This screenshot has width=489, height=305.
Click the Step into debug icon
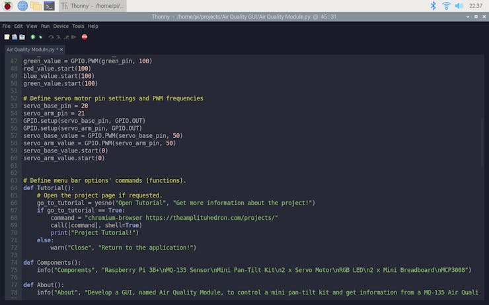(x=59, y=37)
